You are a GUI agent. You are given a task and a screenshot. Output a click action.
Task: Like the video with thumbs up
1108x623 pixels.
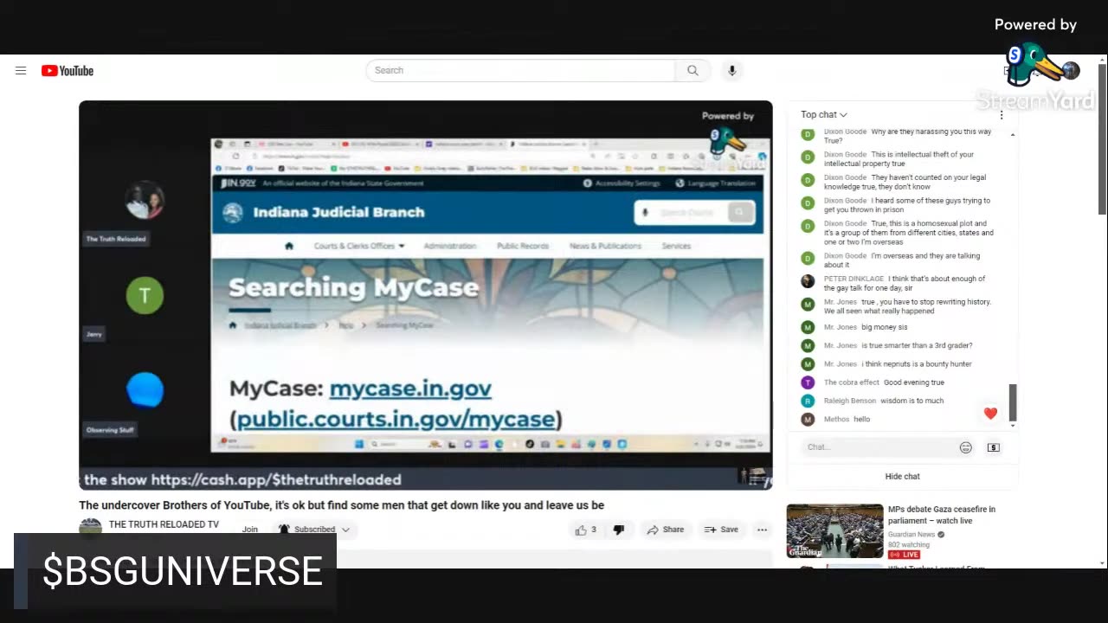[586, 530]
